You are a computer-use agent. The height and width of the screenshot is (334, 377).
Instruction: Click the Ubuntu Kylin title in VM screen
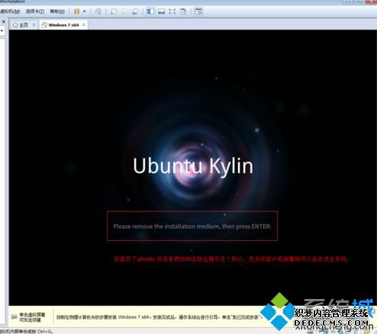(x=193, y=166)
